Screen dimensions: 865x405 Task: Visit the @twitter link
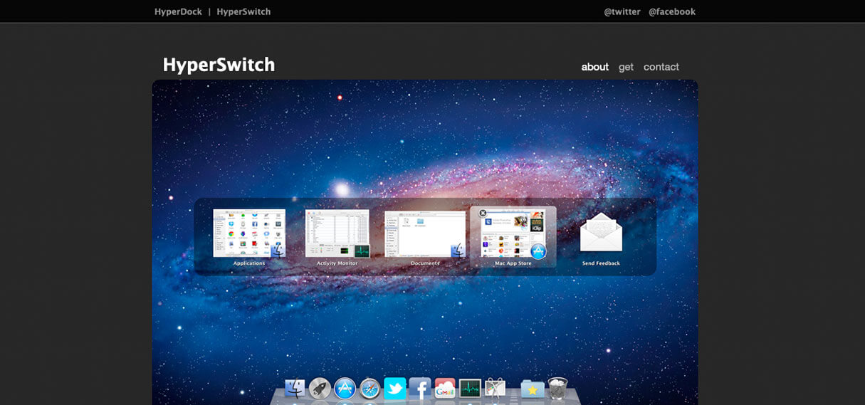pos(622,11)
